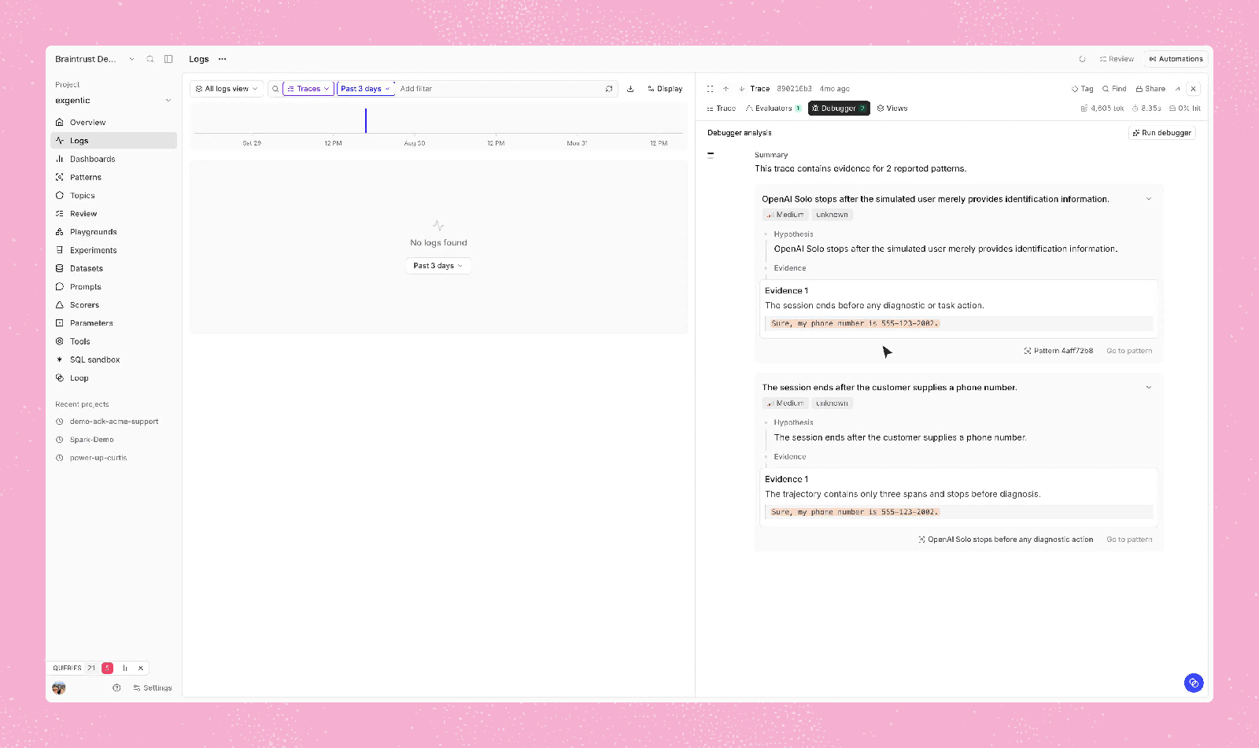Click the Run debugger button
Viewport: 1259px width, 748px height.
click(1162, 133)
